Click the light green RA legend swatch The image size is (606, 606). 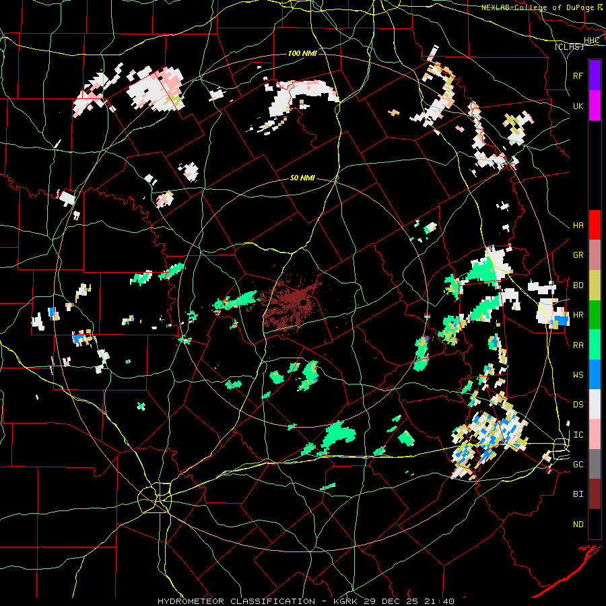(595, 345)
